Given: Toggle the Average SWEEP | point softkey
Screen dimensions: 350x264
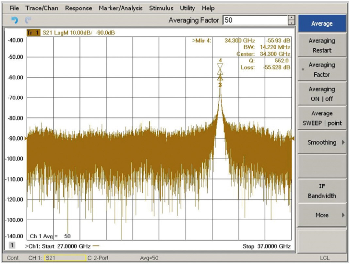Looking at the screenshot, I should point(322,118).
